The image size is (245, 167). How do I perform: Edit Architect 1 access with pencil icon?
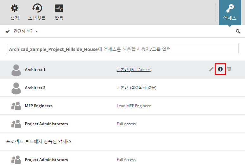point(211,69)
